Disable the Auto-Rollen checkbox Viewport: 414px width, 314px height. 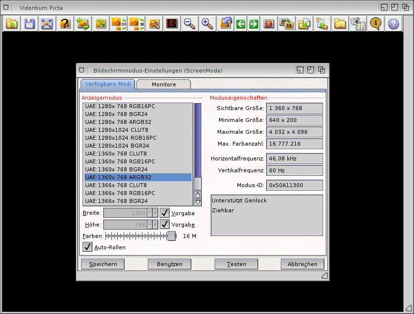[88, 247]
